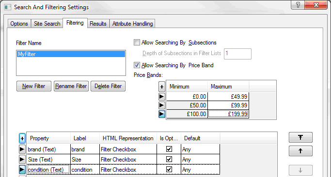Click the Property column header
Viewport: 331px width, 177px height.
click(49, 138)
